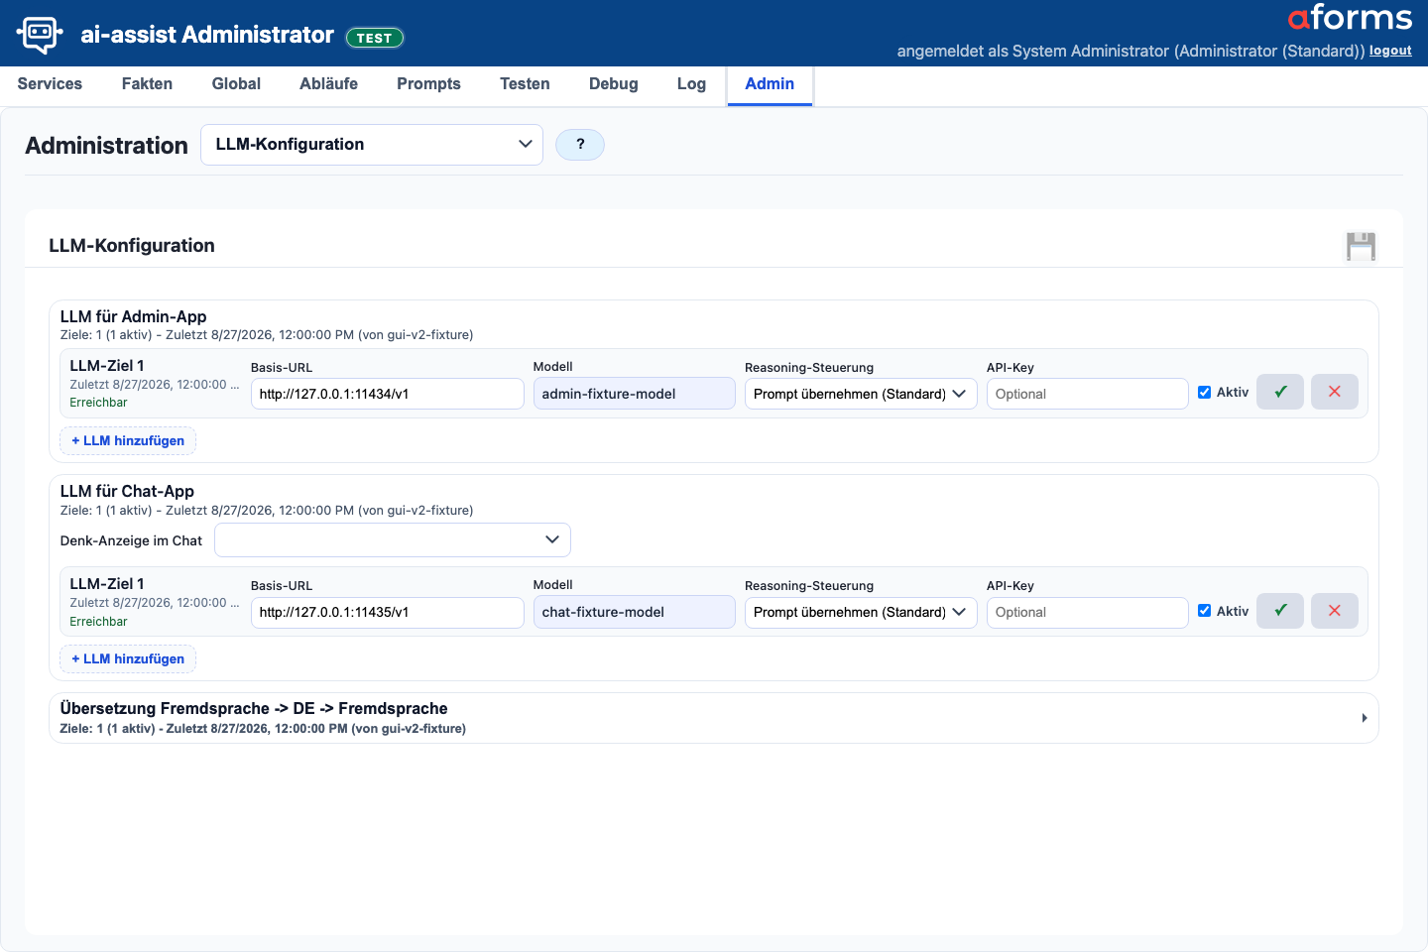Confirm Admin-App LLM-Ziel 1 with green checkmark

pos(1280,392)
